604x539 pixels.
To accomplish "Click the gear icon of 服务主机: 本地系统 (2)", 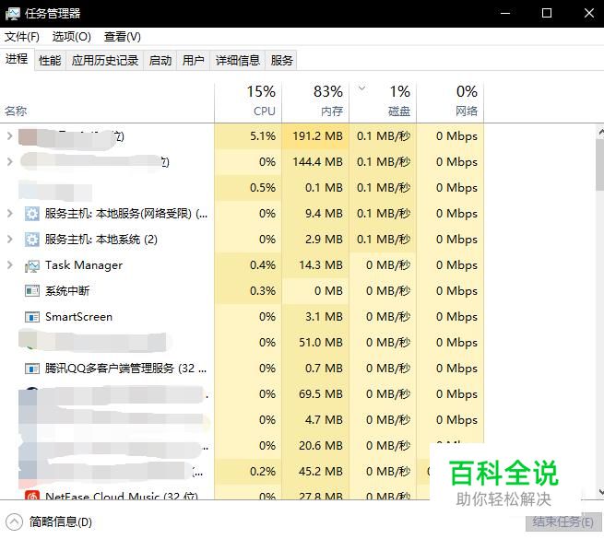I will [x=32, y=239].
